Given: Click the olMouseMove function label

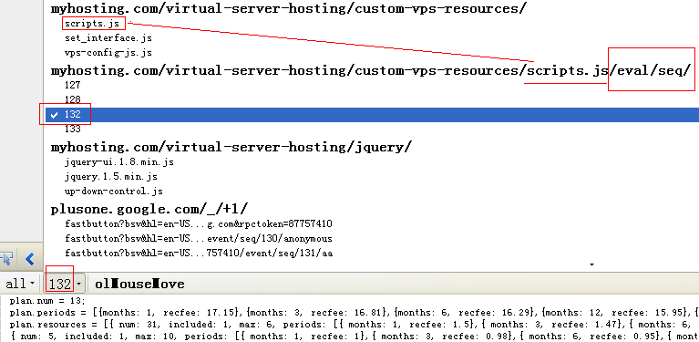Looking at the screenshot, I should pyautogui.click(x=139, y=284).
